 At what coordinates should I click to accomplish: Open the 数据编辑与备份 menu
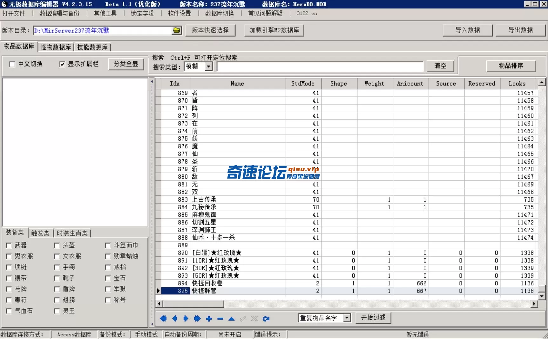(59, 13)
